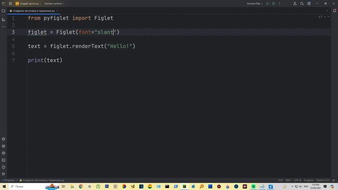Expand the Version control dropdown
The width and height of the screenshot is (338, 190).
click(x=54, y=4)
